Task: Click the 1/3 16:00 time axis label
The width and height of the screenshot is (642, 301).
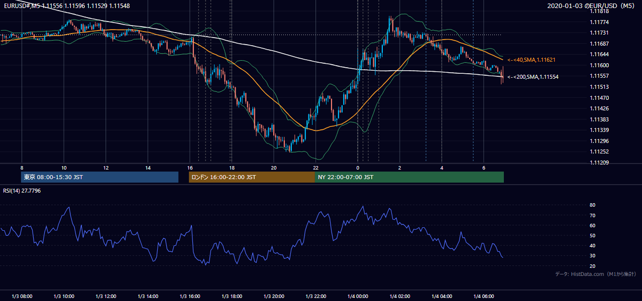Action: click(x=189, y=296)
